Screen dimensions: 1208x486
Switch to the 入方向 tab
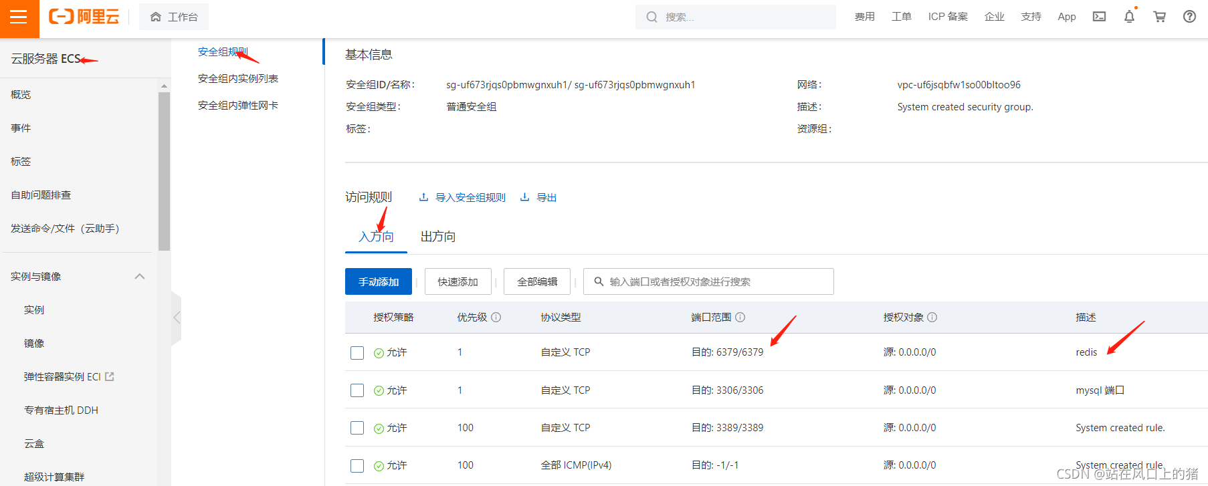pyautogui.click(x=376, y=237)
